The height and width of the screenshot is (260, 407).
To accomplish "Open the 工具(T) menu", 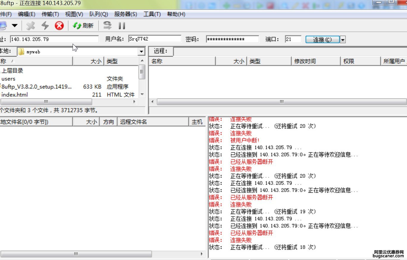I will (152, 14).
